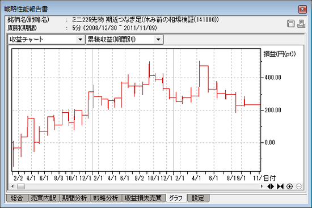
Task: Click the greyed zoom out minus icon
Action: tap(299, 186)
